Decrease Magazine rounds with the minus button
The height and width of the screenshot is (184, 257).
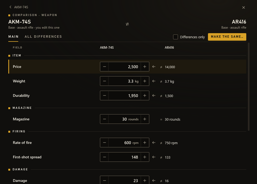[105, 119]
